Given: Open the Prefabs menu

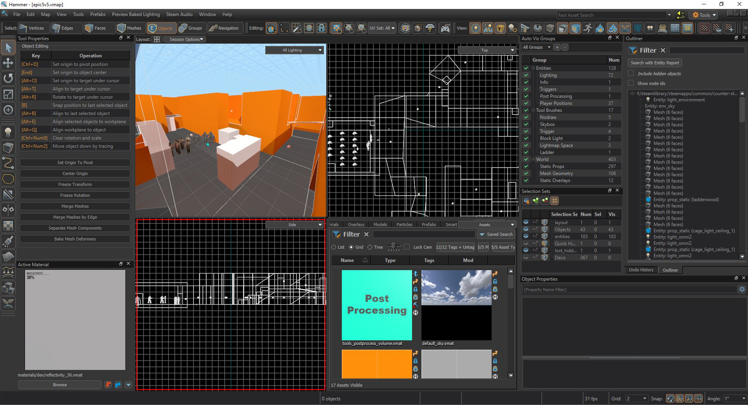Looking at the screenshot, I should [x=98, y=14].
